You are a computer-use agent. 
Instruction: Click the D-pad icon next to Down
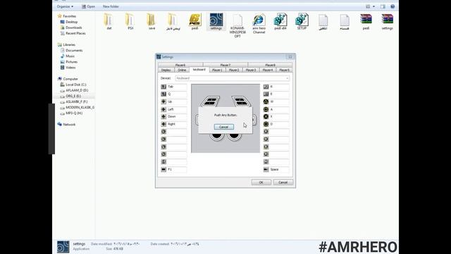click(163, 116)
